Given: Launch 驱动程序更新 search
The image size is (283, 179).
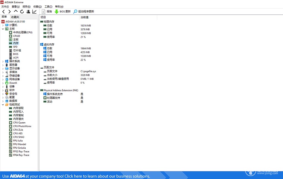Looking at the screenshot, I should [x=84, y=12].
